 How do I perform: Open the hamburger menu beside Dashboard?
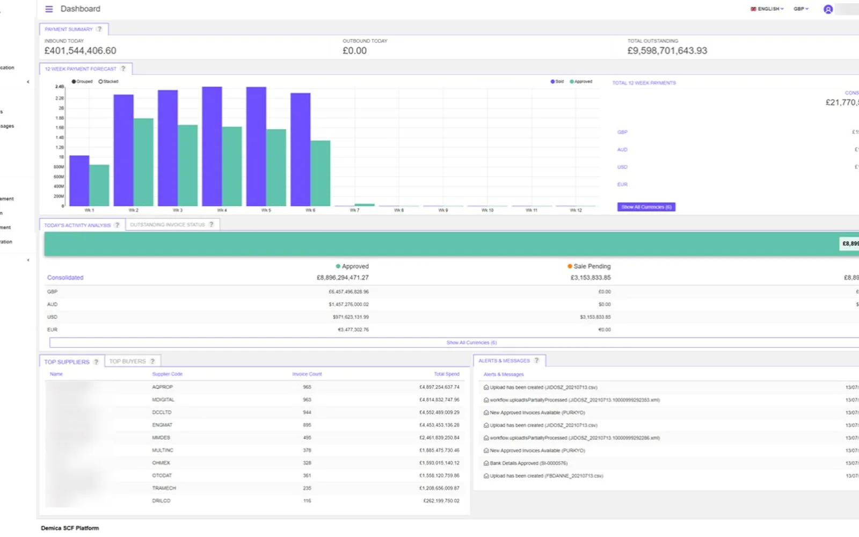[x=49, y=9]
